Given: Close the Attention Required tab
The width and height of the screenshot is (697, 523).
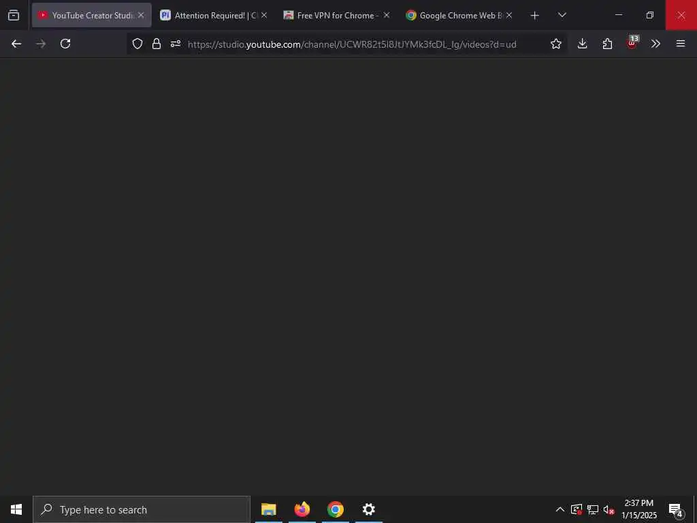Looking at the screenshot, I should click(264, 15).
